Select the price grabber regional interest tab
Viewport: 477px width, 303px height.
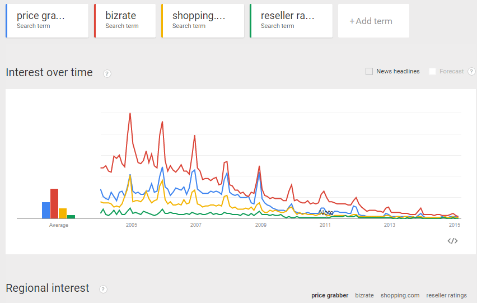[330, 295]
